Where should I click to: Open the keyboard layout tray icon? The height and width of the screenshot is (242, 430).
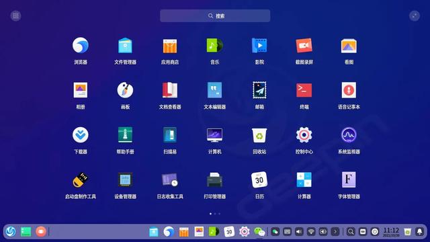(x=287, y=232)
